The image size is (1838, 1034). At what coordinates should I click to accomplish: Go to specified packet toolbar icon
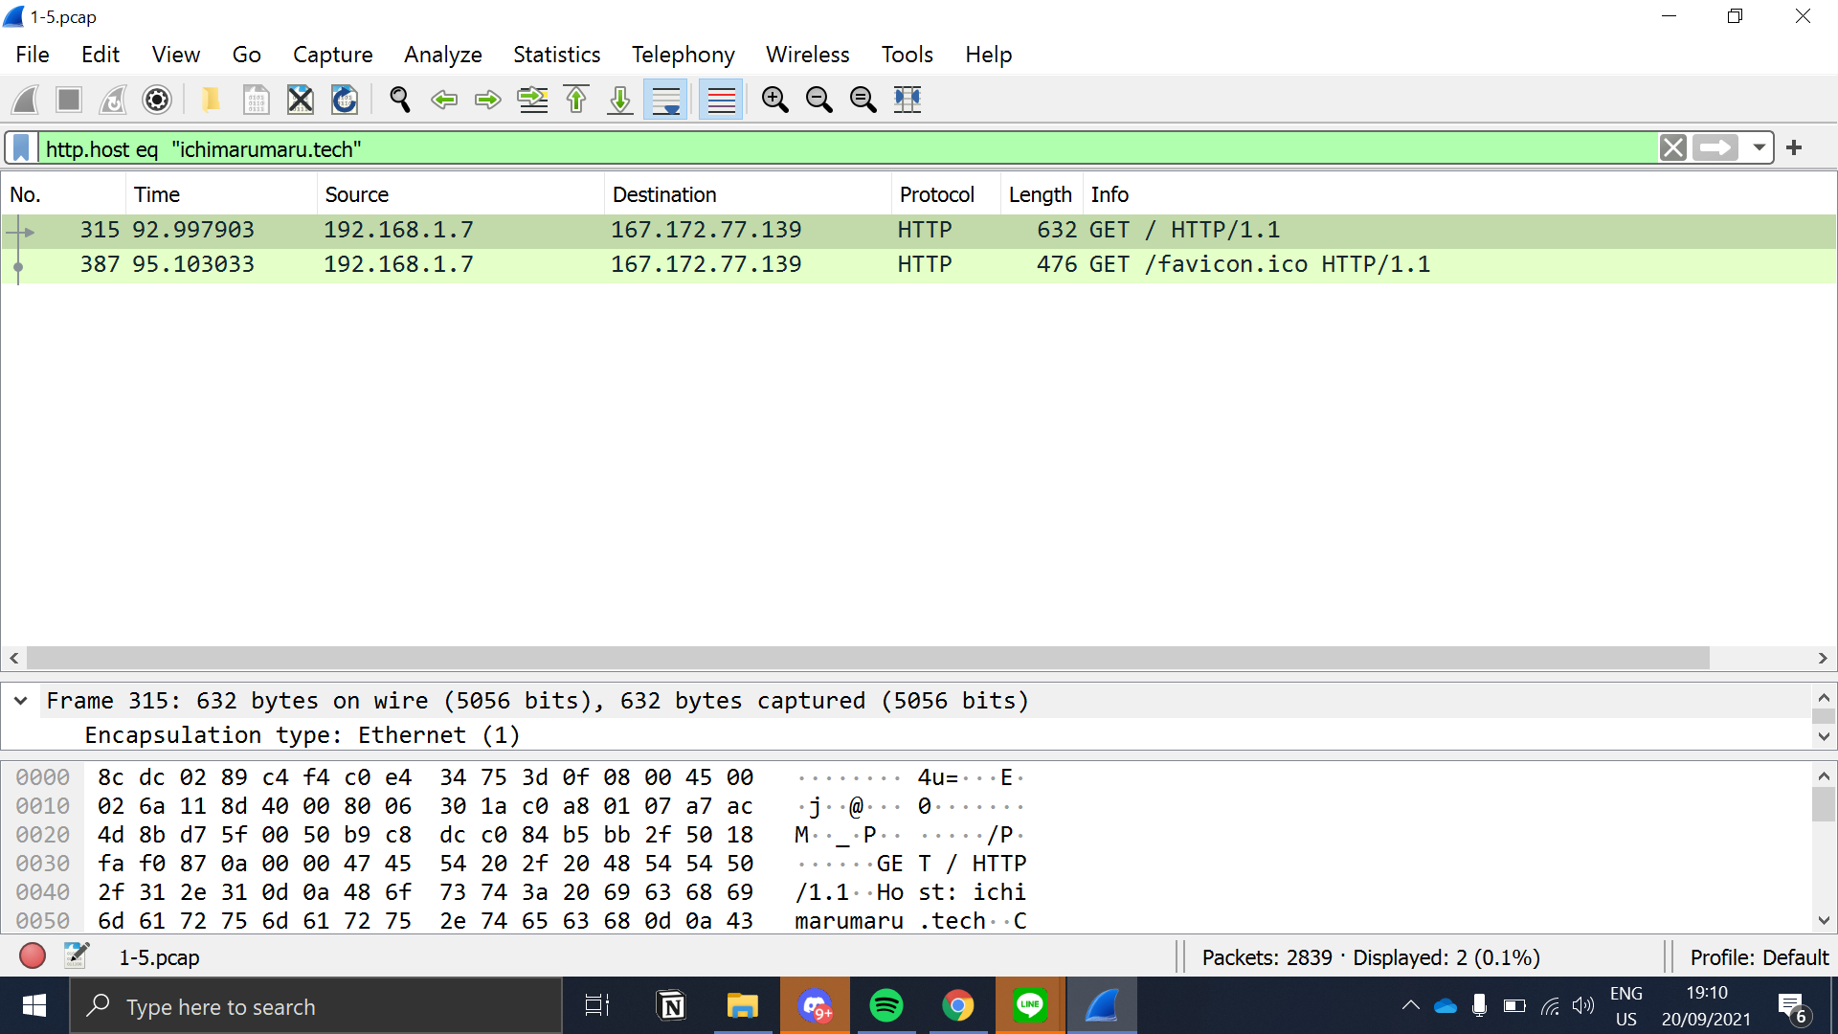532,100
